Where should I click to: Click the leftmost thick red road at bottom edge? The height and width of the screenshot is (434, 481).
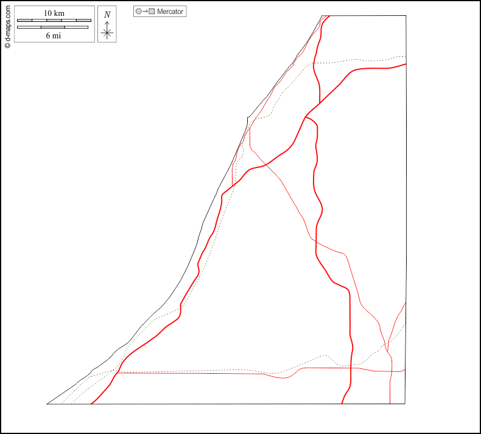pos(91,404)
